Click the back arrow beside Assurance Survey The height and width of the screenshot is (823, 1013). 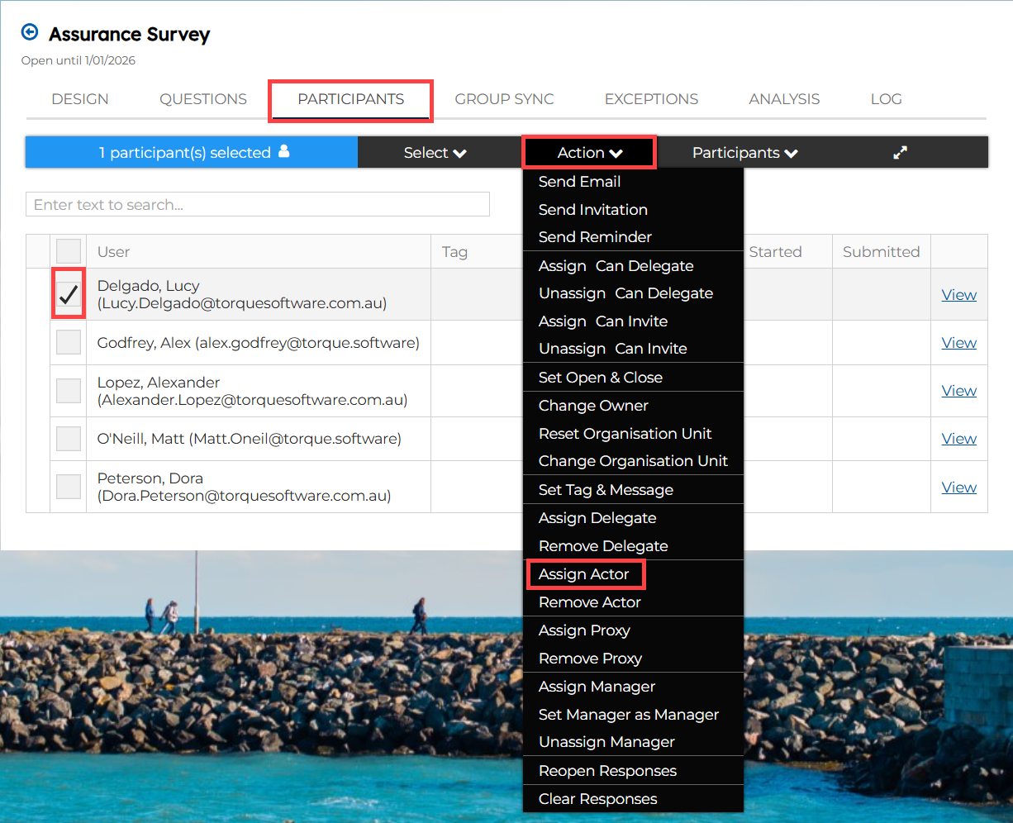[x=30, y=32]
